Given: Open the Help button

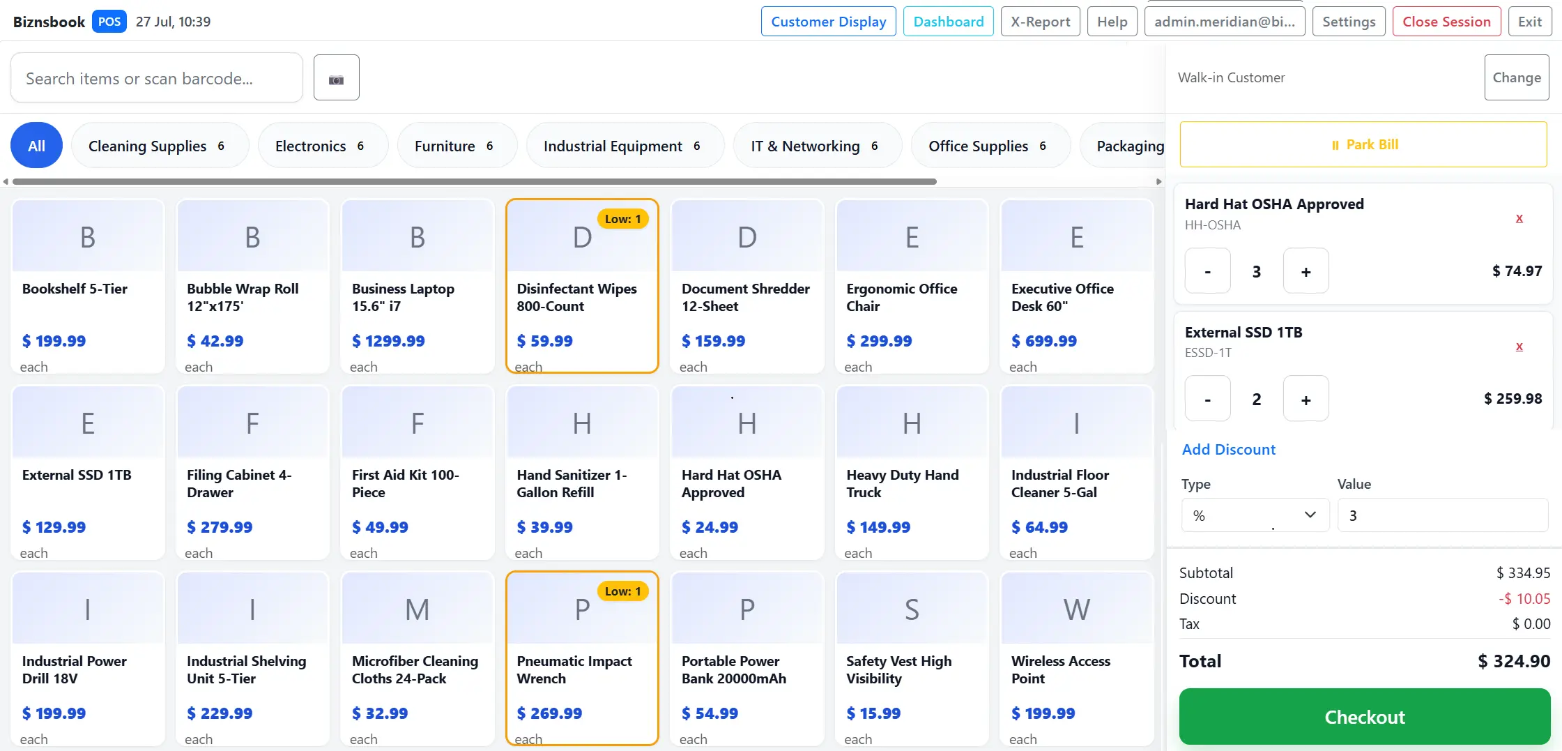Looking at the screenshot, I should click(1112, 22).
